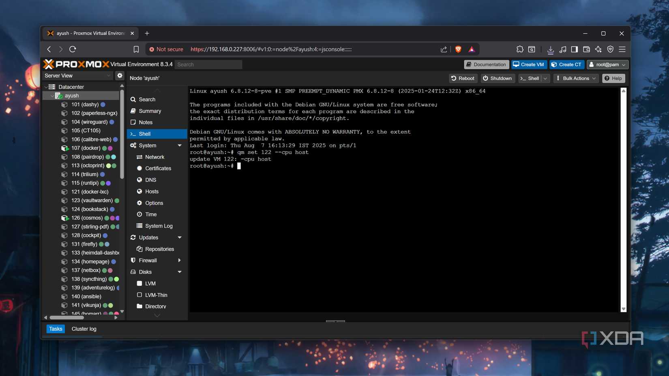Open browser extensions icon in toolbar
This screenshot has height=376, width=669.
(520, 49)
